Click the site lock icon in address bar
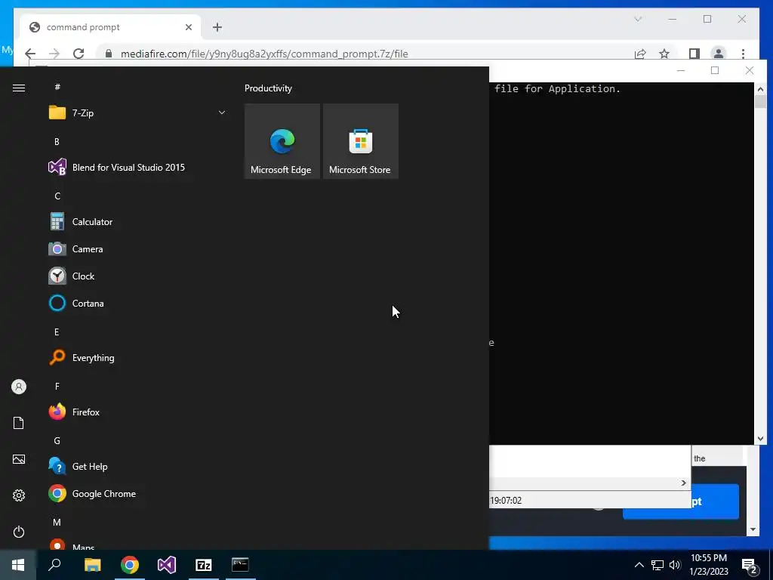The height and width of the screenshot is (580, 773). coord(109,54)
